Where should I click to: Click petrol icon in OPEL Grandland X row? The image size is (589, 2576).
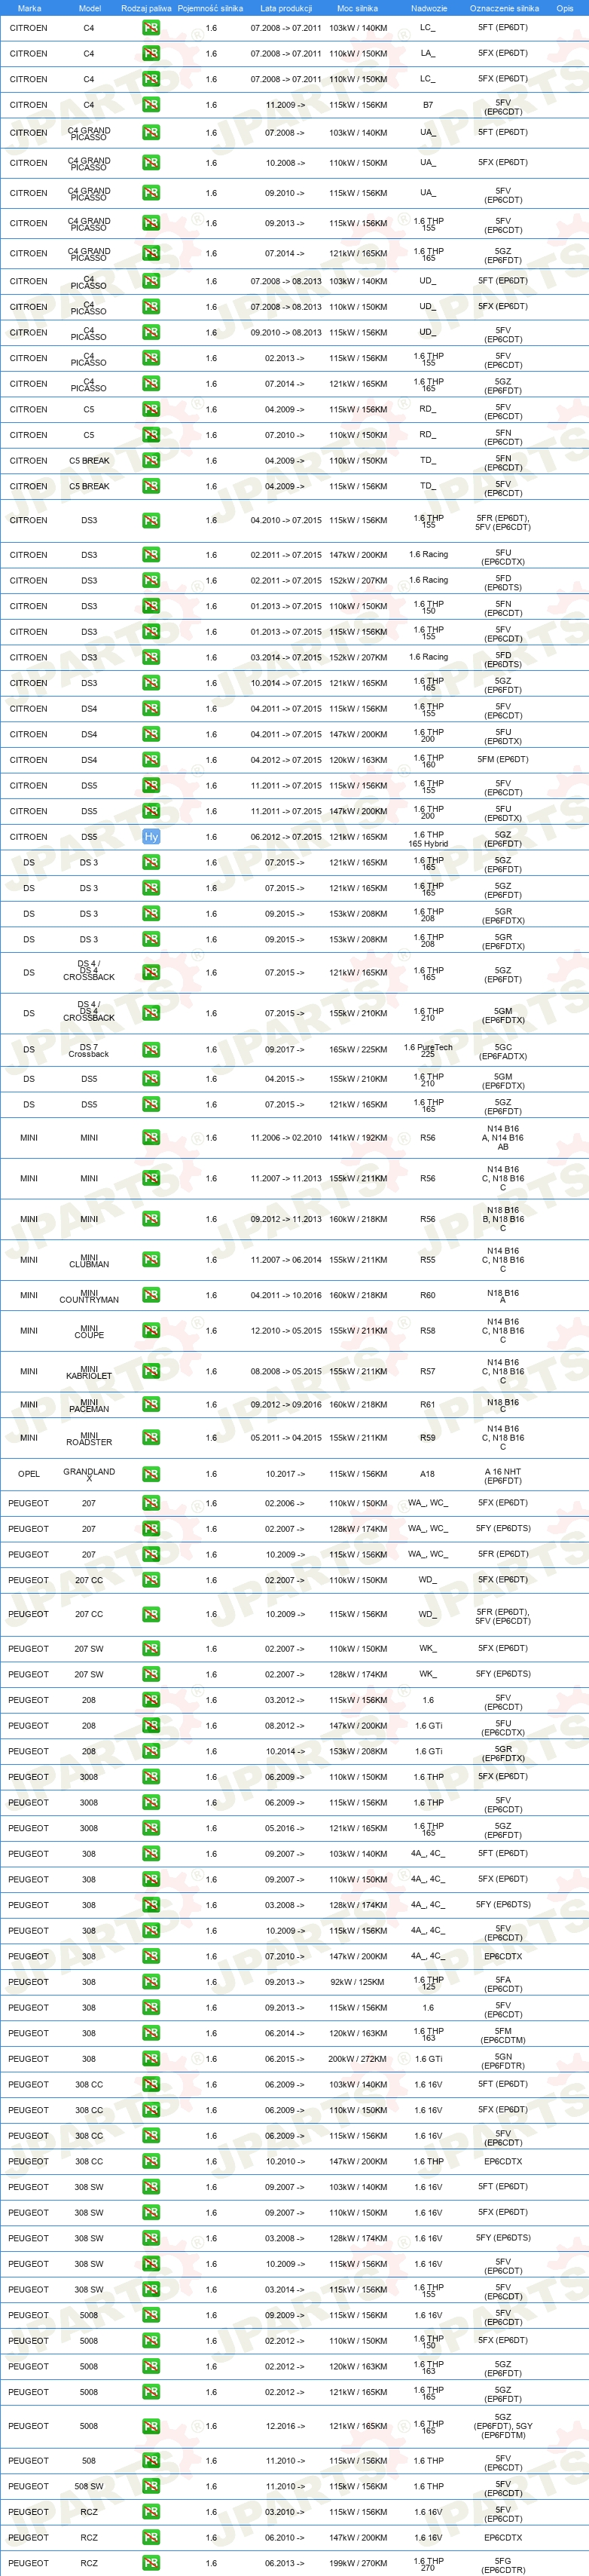coord(151,1474)
